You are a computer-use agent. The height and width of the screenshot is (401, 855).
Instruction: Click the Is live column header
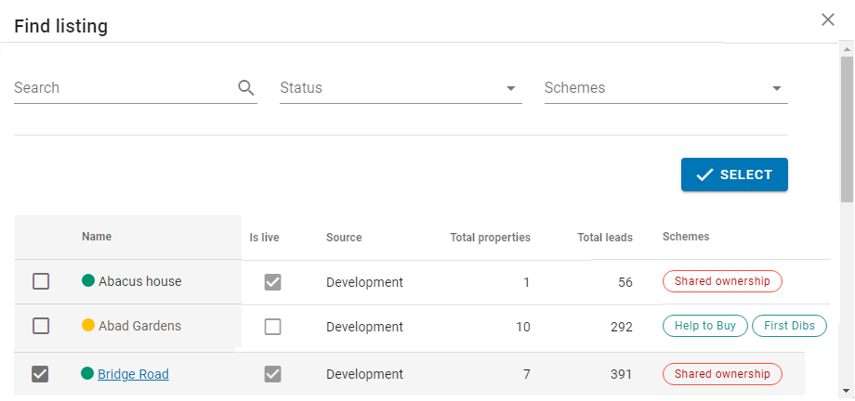pos(265,238)
